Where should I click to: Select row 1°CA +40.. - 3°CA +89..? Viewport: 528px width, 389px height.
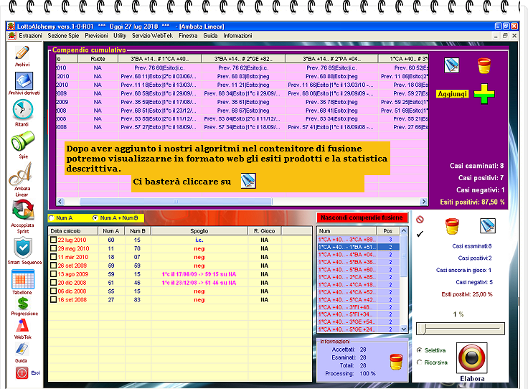[x=358, y=240]
